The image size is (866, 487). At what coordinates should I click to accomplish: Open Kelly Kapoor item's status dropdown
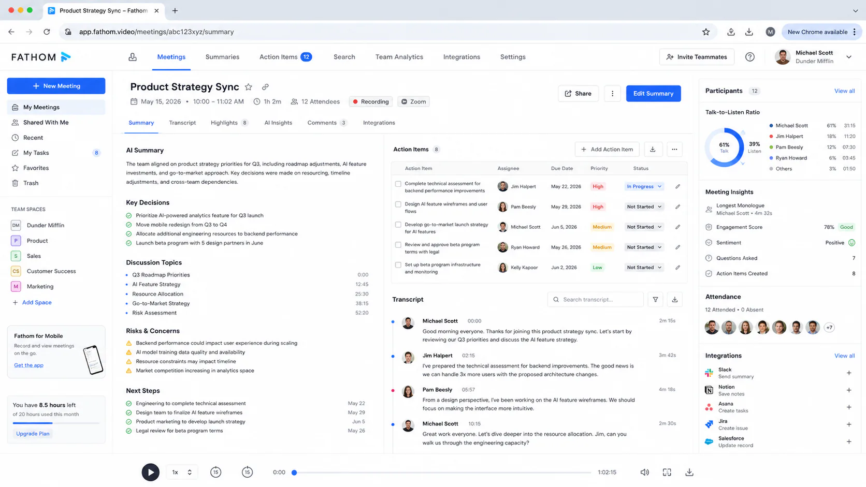pyautogui.click(x=644, y=268)
